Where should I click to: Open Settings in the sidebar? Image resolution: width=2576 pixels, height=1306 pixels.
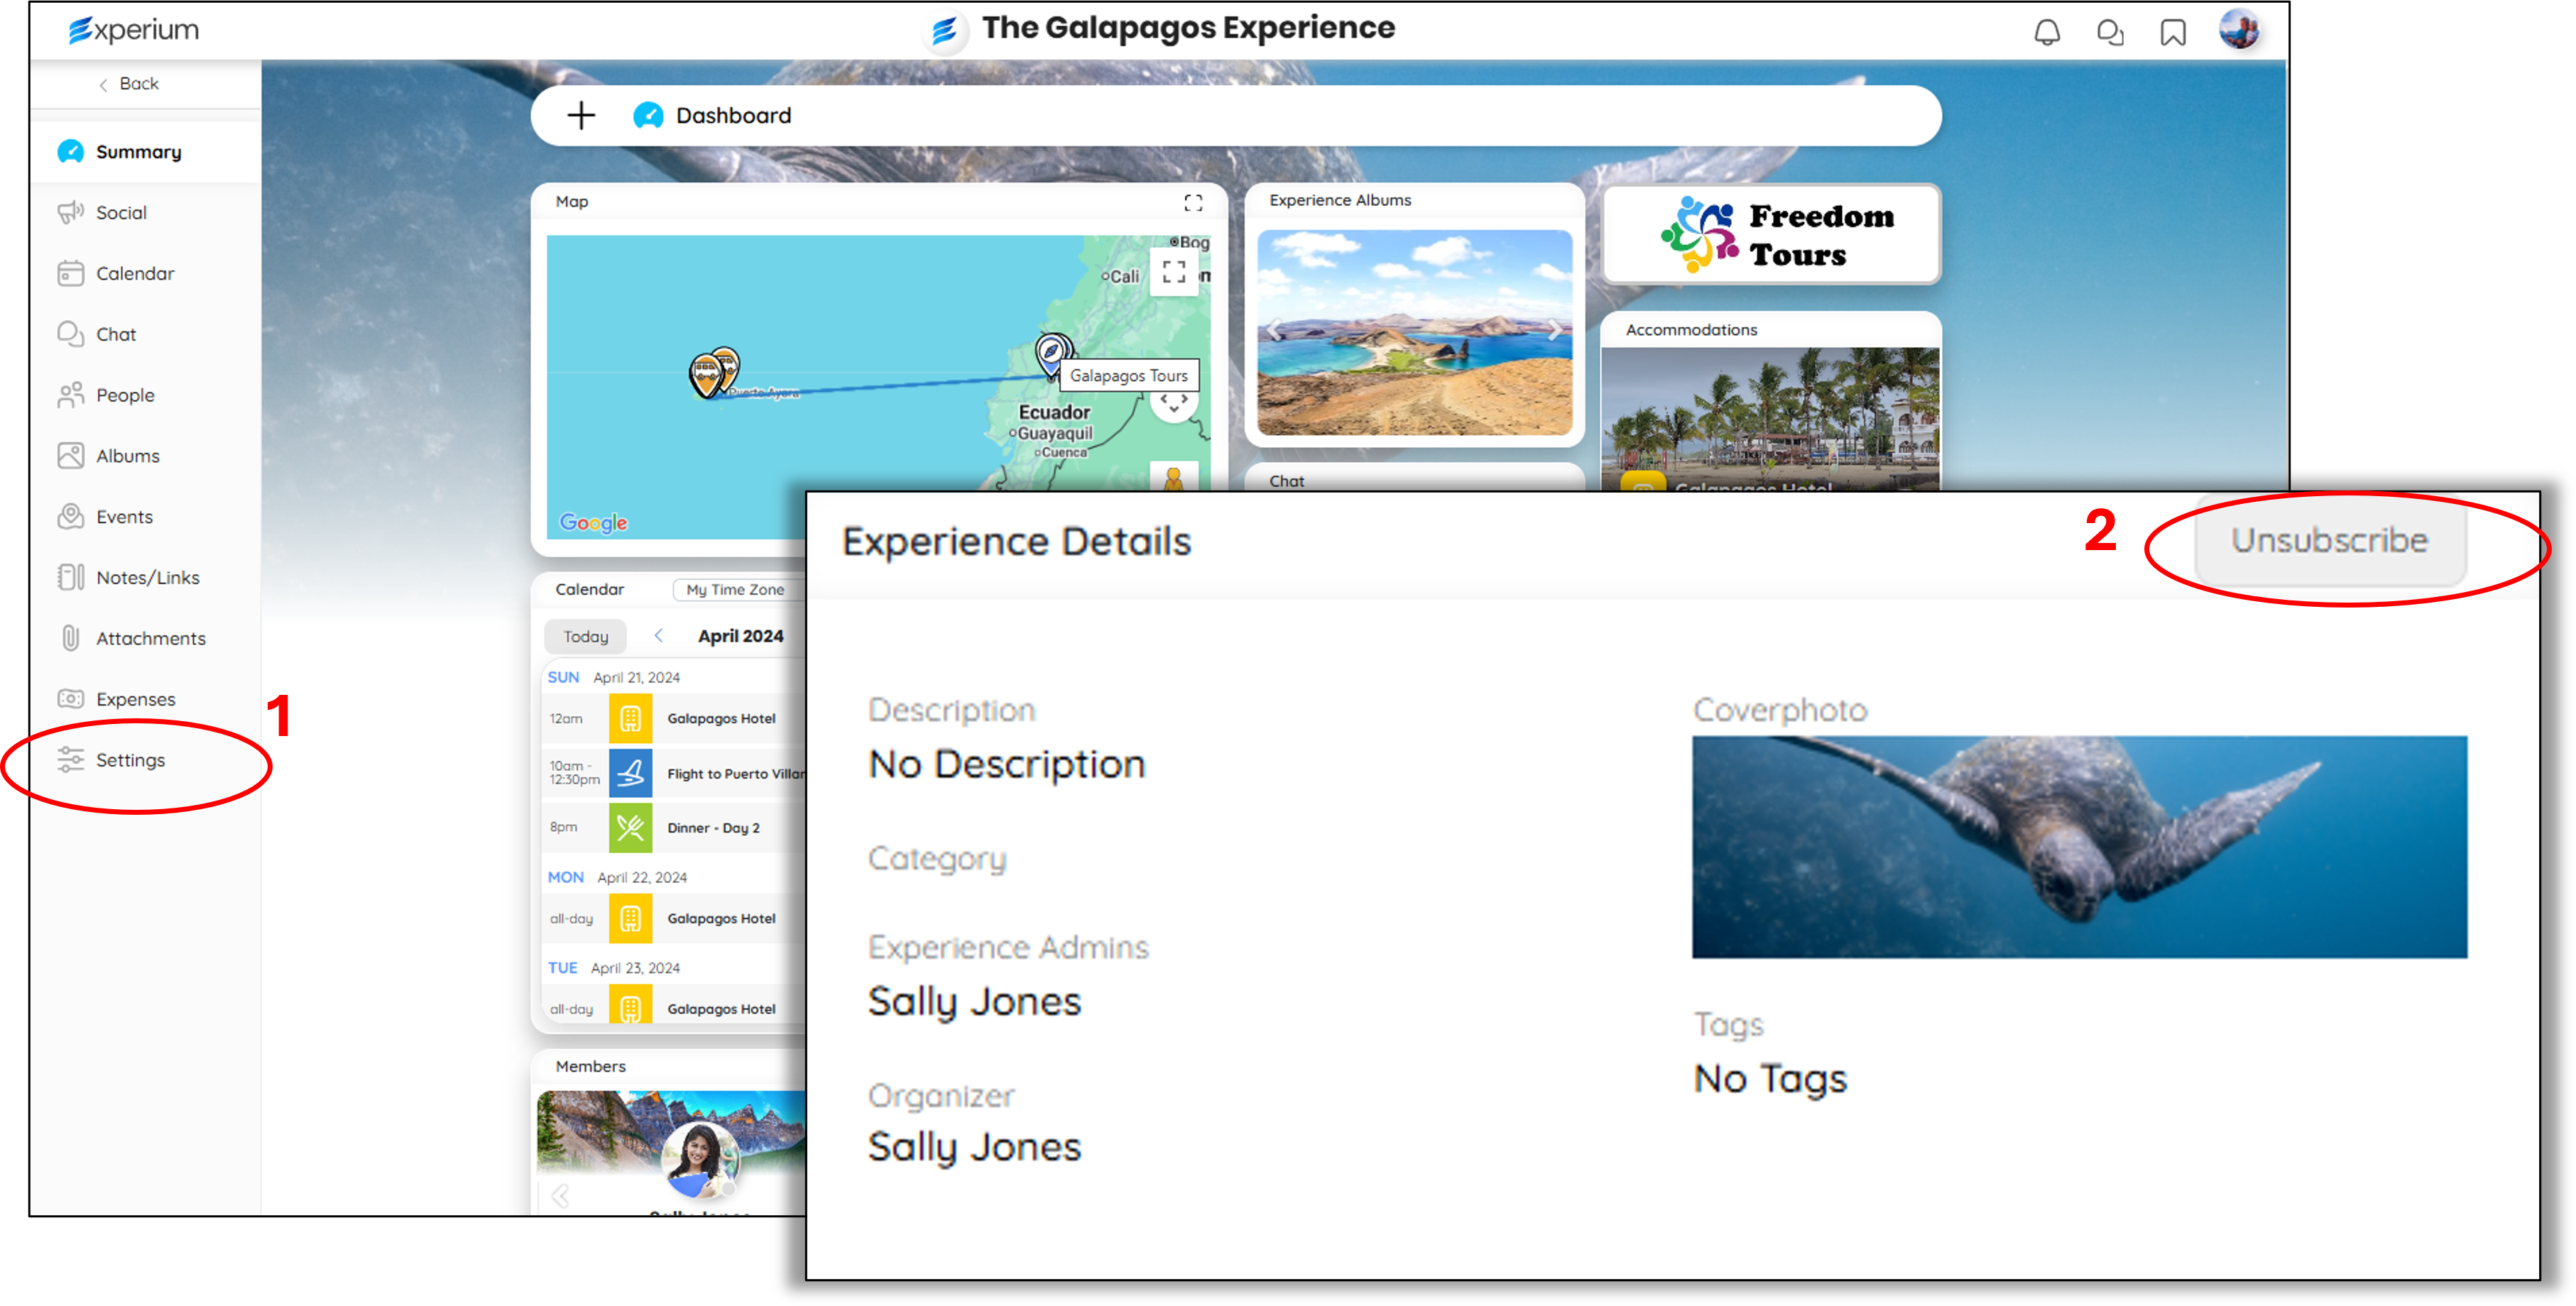pos(129,760)
